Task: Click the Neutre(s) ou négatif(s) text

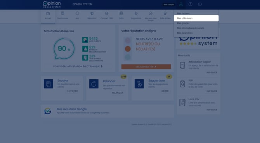Action: (x=148, y=47)
